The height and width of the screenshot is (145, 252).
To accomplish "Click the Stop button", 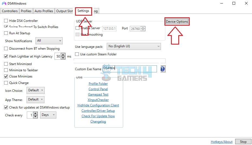I will click(x=243, y=142).
